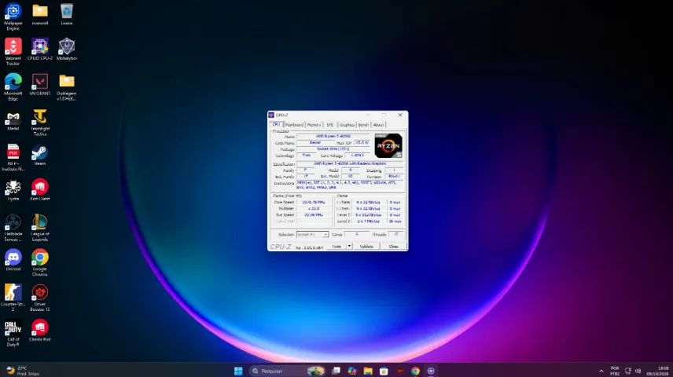Open Task View in the taskbar
Viewport: 673px width, 377px height.
[x=336, y=371]
